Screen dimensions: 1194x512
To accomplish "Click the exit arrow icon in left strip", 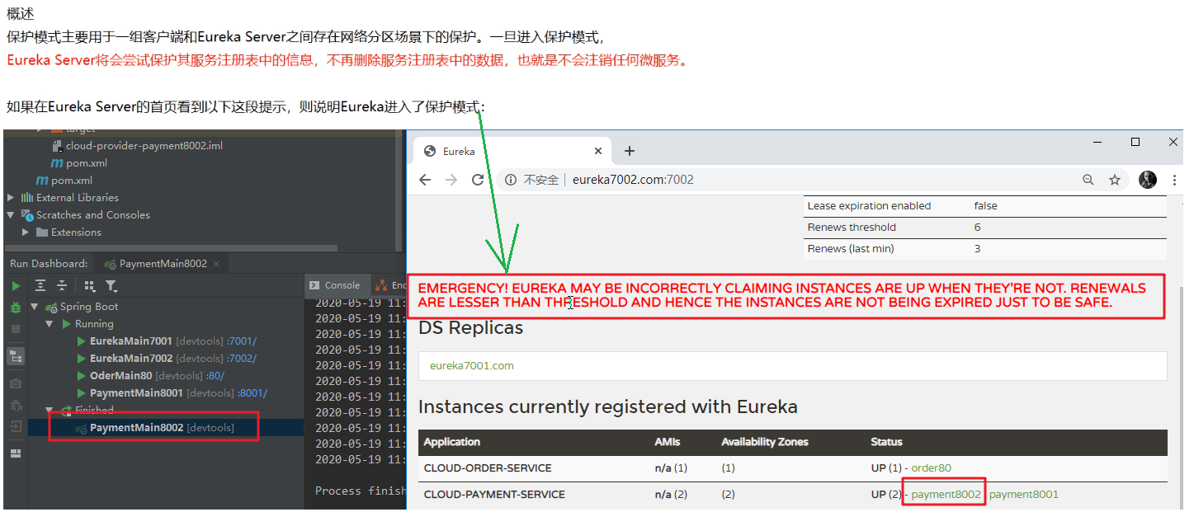I will click(16, 426).
